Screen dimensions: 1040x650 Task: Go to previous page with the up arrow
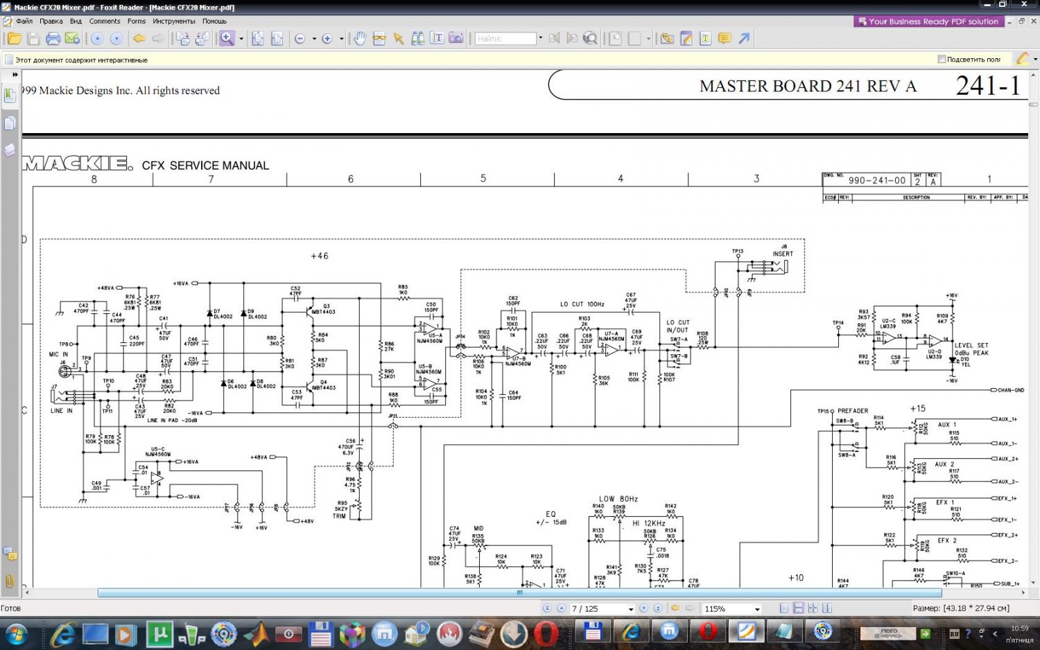[x=97, y=39]
